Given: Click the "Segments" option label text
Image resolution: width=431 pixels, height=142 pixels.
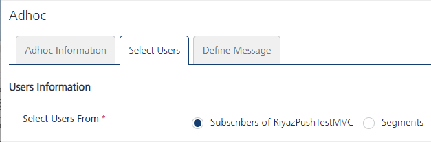Looking at the screenshot, I should (x=402, y=122).
